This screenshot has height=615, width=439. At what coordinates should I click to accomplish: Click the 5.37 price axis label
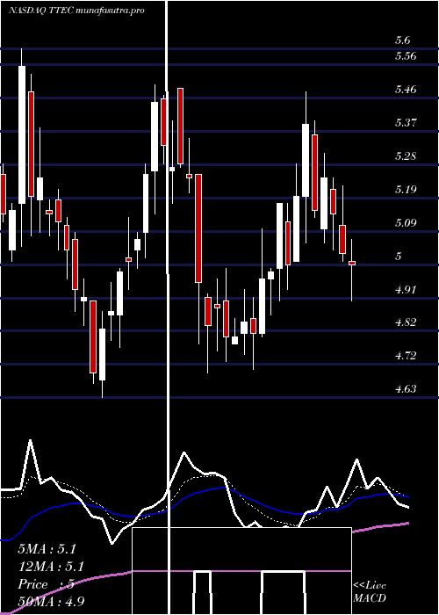[406, 123]
